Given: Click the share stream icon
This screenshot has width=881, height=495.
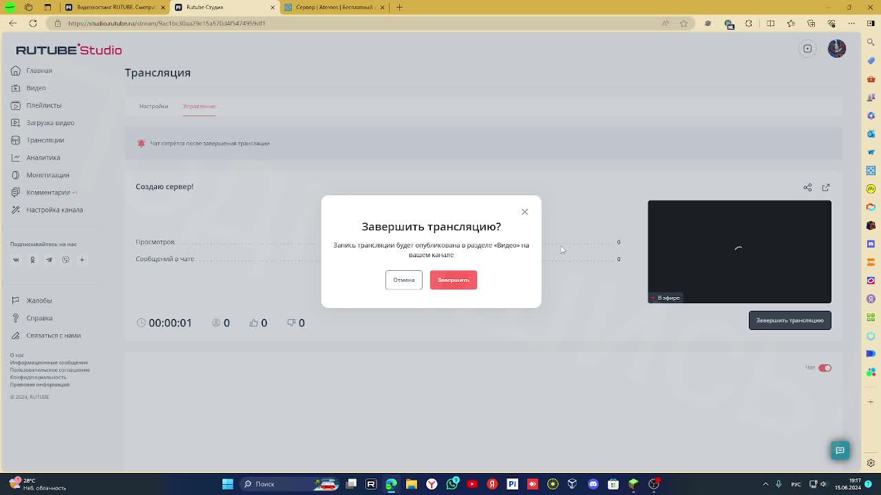Looking at the screenshot, I should pos(807,187).
